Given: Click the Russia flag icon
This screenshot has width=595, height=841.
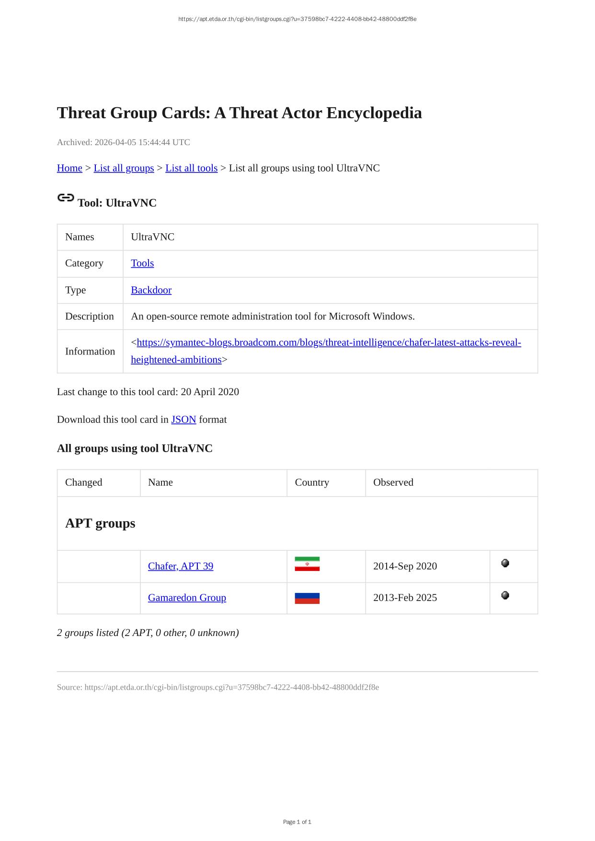Looking at the screenshot, I should (307, 598).
